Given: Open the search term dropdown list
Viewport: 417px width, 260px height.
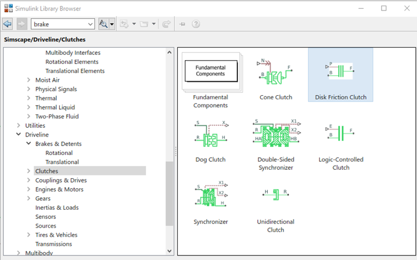Looking at the screenshot, I should (x=91, y=24).
